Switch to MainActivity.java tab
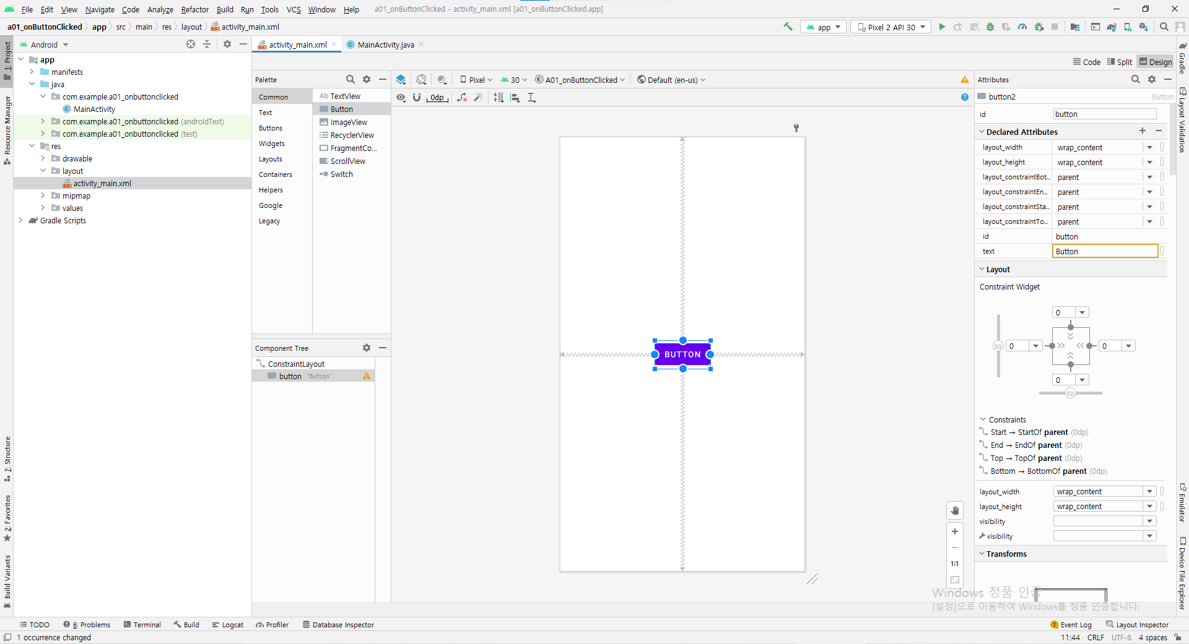Viewport: 1189px width, 644px height. point(385,45)
